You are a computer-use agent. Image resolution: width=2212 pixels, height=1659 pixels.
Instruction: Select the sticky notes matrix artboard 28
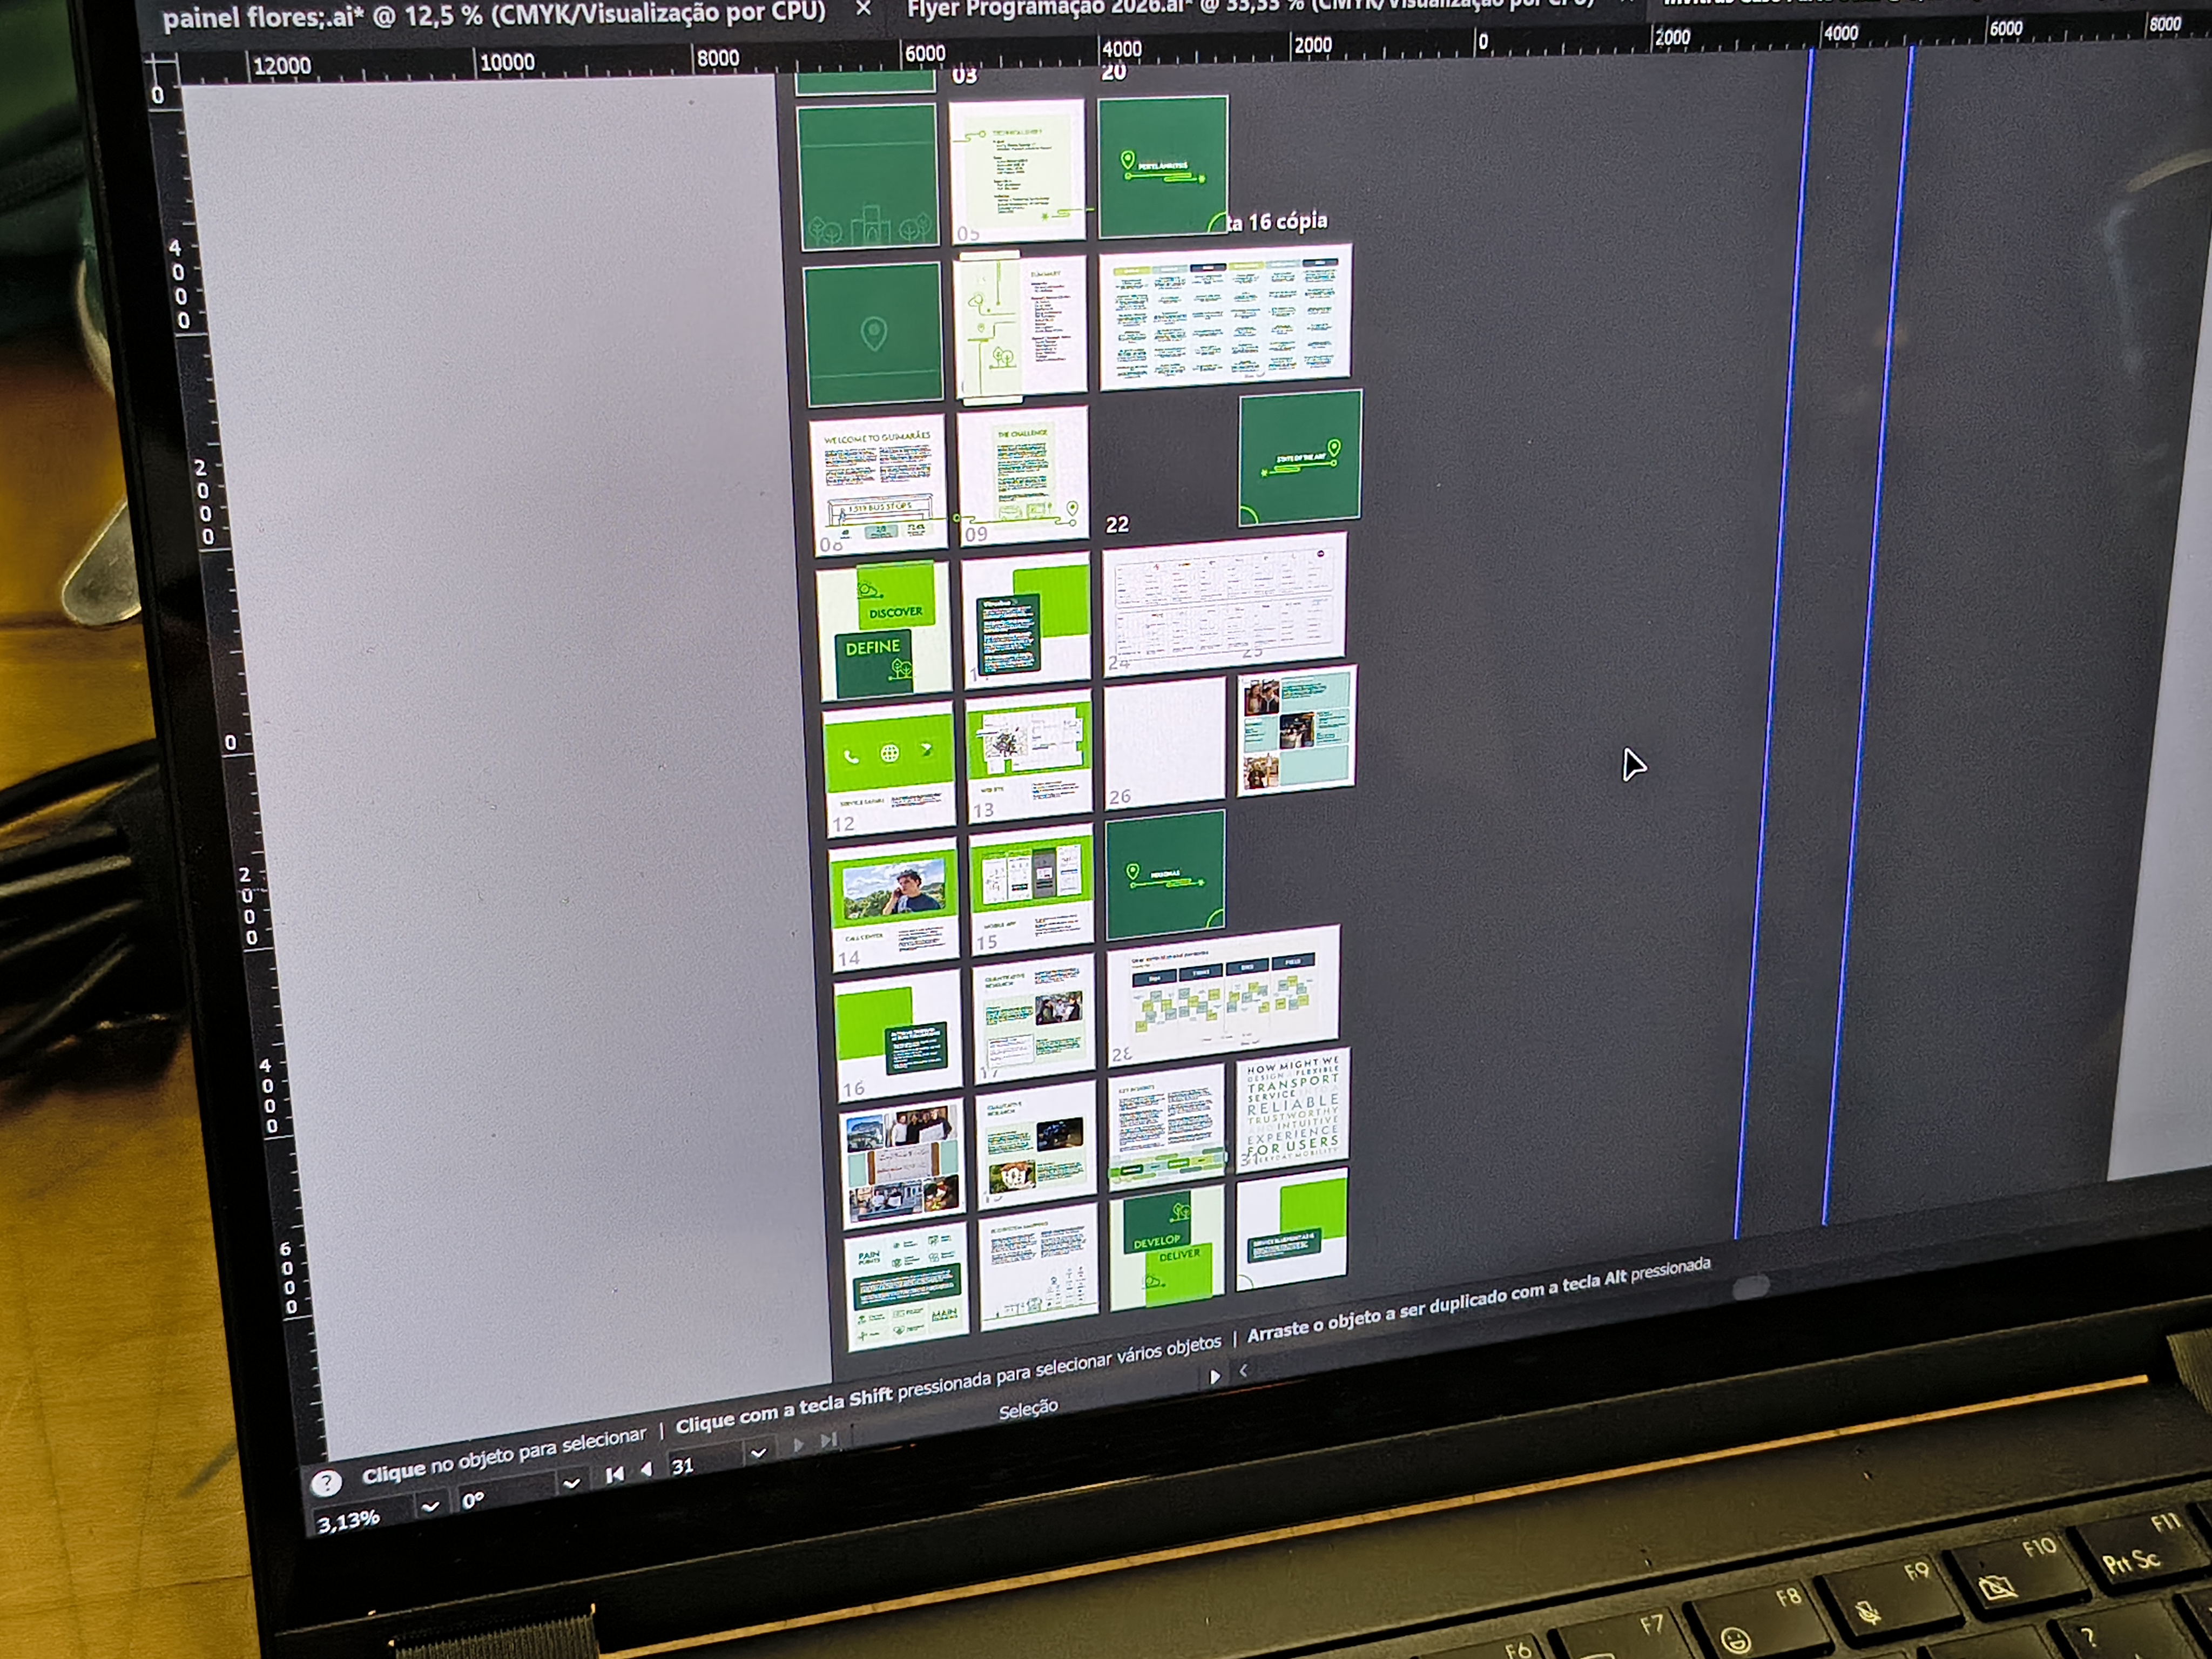pos(1223,996)
